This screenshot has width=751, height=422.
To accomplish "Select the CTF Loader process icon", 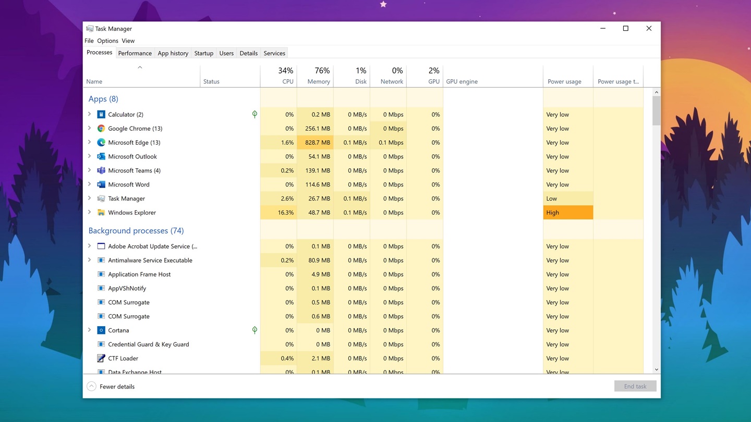I will click(x=101, y=358).
